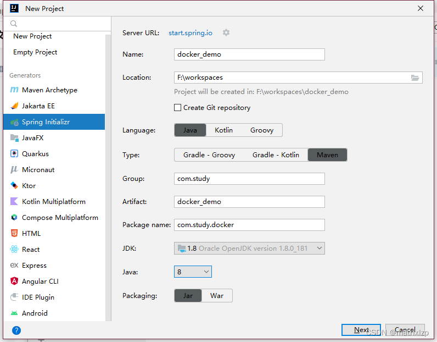Open the Server URL settings gear
The width and height of the screenshot is (437, 342).
pos(226,32)
